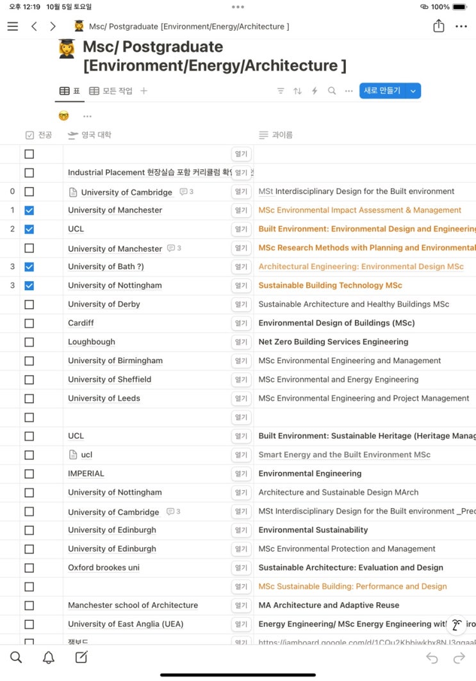Open the sort arrows icon
Screen dimensions: 476x681
297,91
